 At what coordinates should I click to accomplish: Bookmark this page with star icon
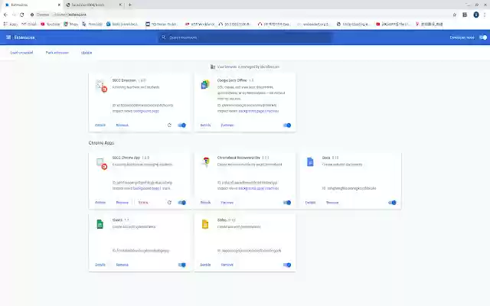pos(454,15)
